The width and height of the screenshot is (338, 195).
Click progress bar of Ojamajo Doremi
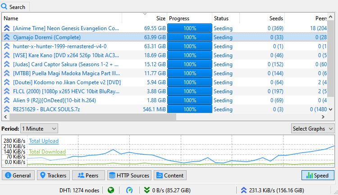(x=190, y=37)
